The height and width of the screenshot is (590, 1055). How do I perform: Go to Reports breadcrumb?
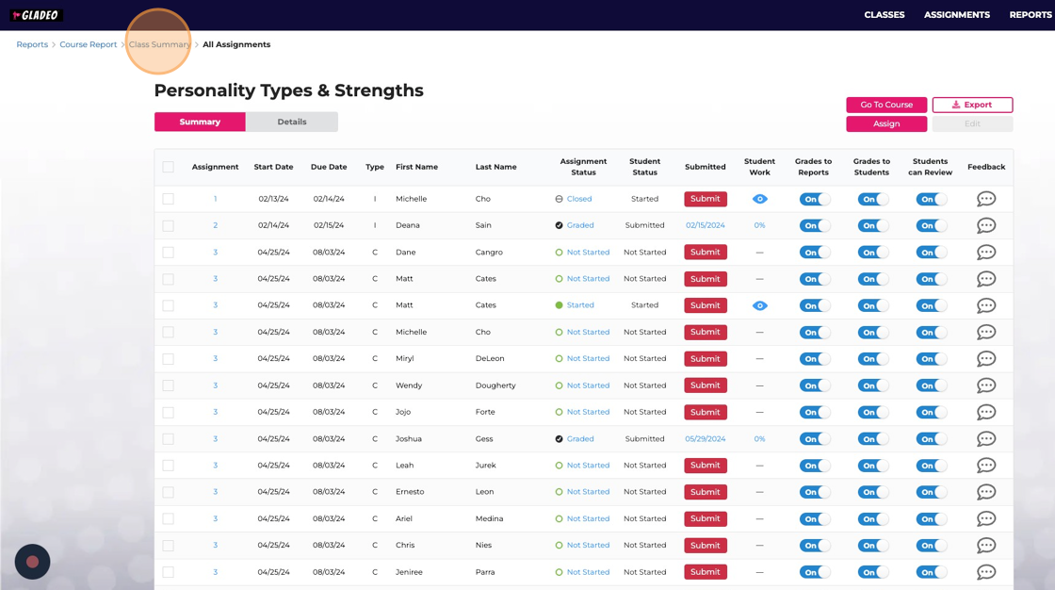click(x=32, y=44)
